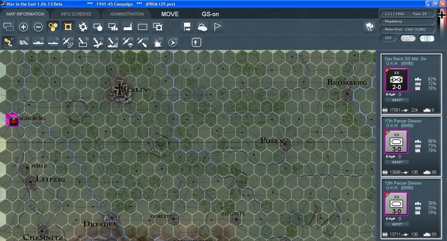The height and width of the screenshot is (241, 447).
Task: Click the F9 air transport parachute icon
Action: (128, 42)
